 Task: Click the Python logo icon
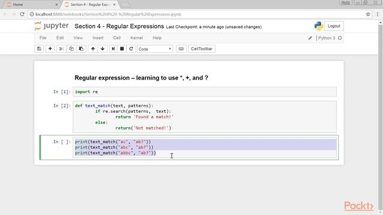(318, 26)
